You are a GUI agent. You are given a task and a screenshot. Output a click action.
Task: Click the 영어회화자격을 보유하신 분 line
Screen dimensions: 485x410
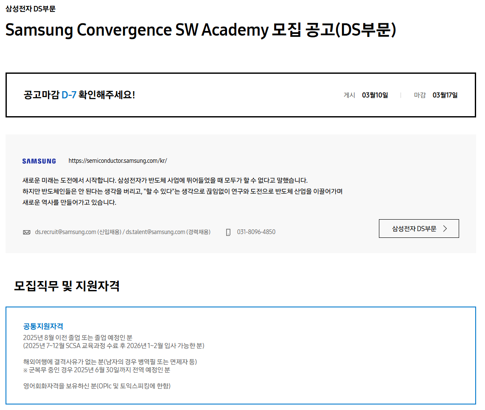pyautogui.click(x=97, y=386)
